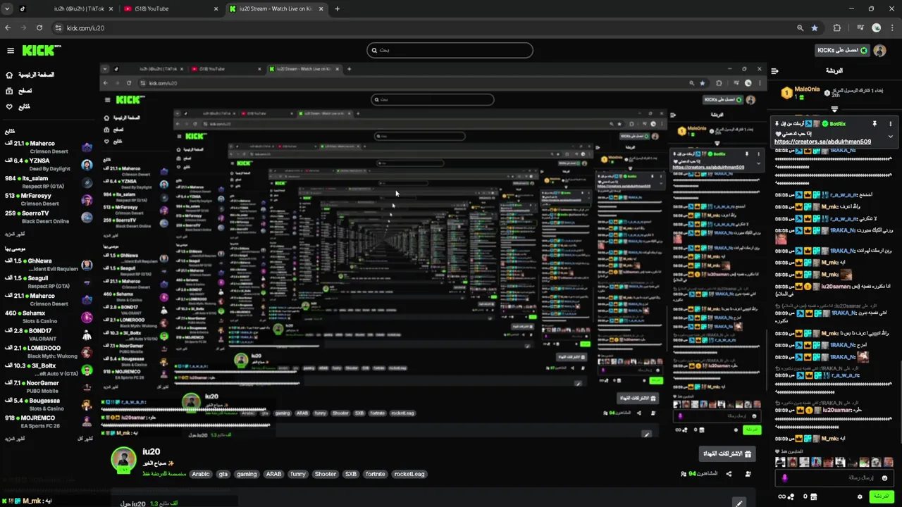The height and width of the screenshot is (507, 902).
Task: Open the following sidebar item with heart
Action: [18, 107]
